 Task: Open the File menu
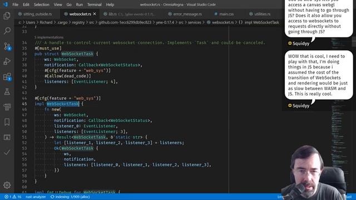click(x=16, y=4)
